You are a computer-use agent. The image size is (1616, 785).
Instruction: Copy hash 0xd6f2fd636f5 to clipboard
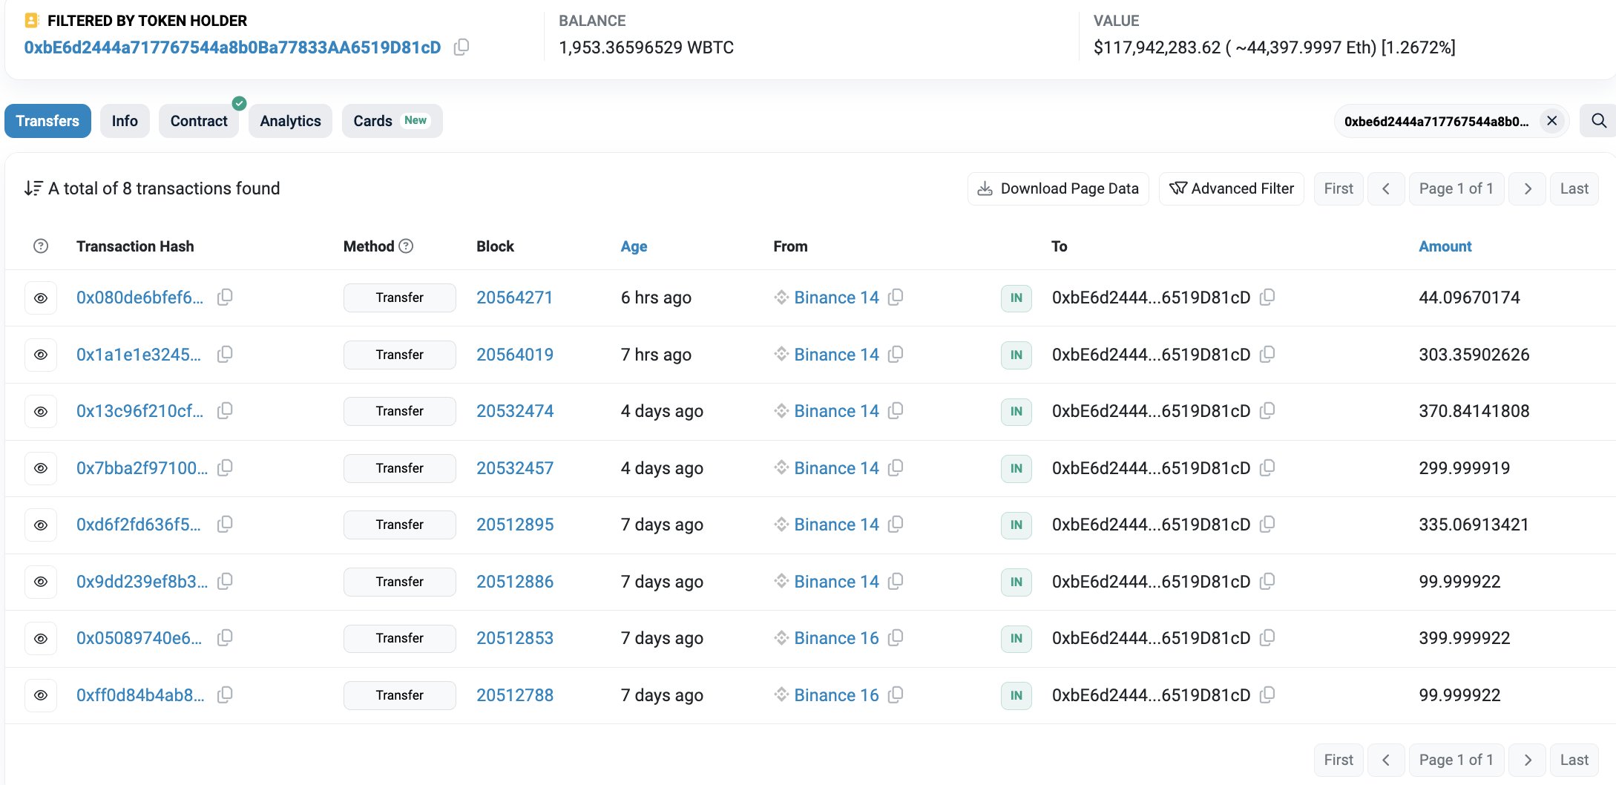click(x=225, y=525)
